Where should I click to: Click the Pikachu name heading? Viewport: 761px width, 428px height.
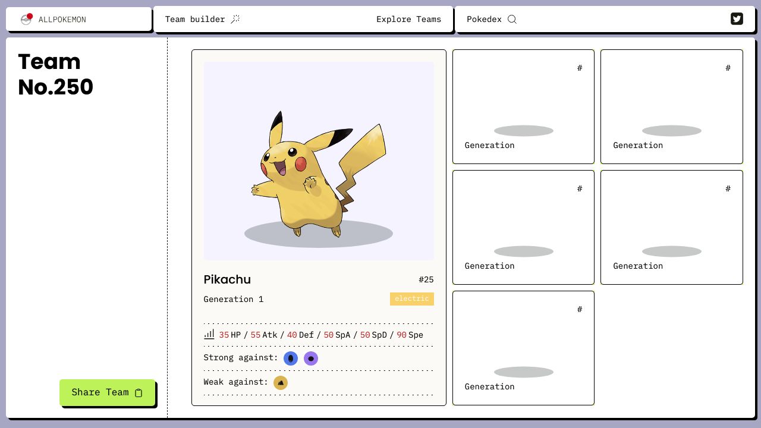tap(227, 279)
